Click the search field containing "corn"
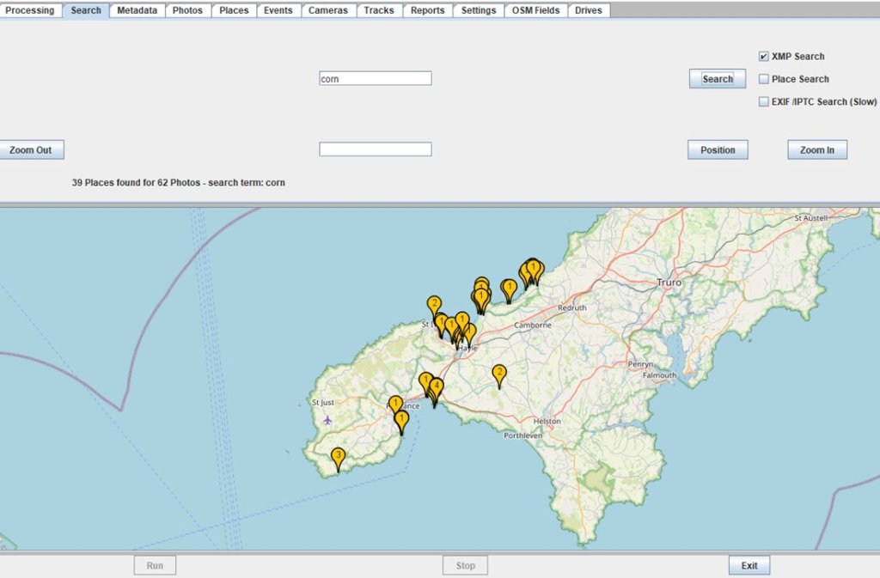 click(x=375, y=78)
